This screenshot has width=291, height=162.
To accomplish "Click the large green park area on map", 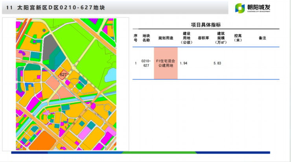I will click(94, 51).
